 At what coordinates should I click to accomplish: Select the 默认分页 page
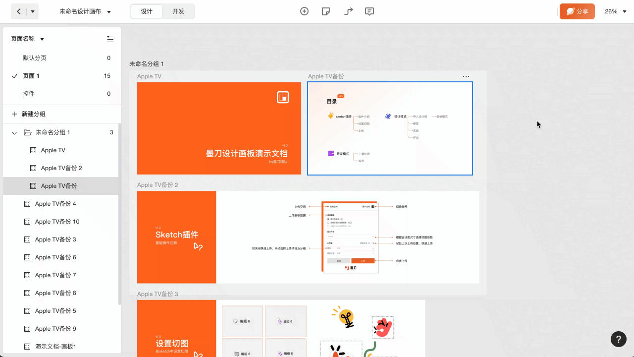click(x=62, y=58)
